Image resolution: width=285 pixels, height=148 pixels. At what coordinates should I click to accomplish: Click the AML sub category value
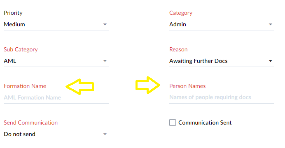(x=10, y=61)
